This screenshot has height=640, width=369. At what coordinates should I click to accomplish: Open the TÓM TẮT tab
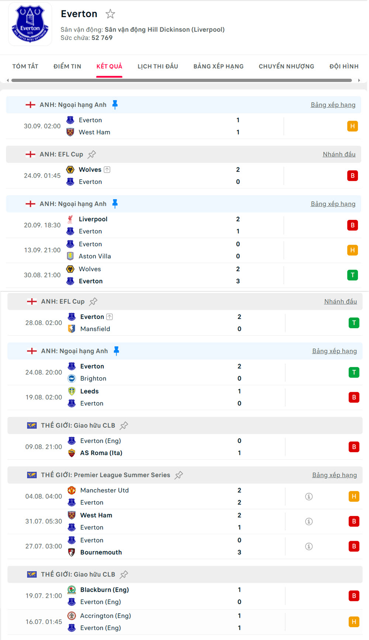[x=25, y=66]
